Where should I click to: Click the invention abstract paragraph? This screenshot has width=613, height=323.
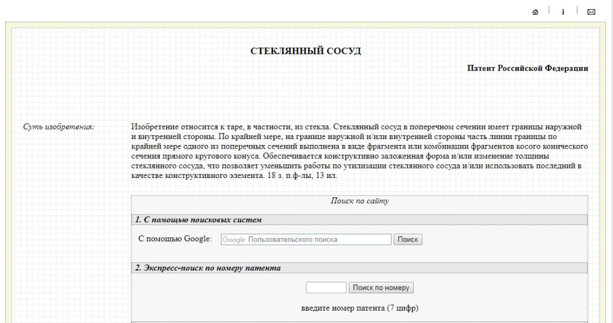[360, 151]
